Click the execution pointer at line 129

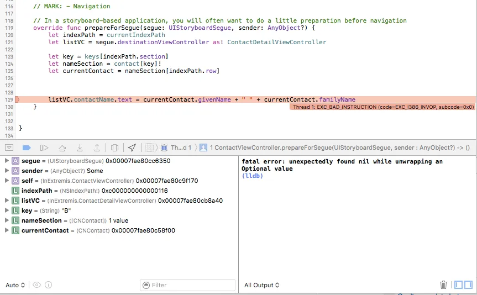[17, 99]
